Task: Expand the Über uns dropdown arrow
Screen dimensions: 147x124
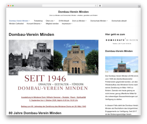Action: 54,21
